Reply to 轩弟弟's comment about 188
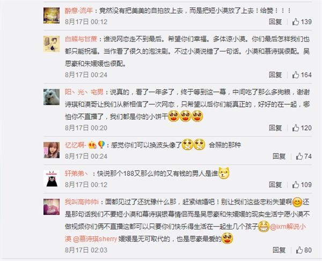This screenshot has height=261, width=322. tap(275, 185)
